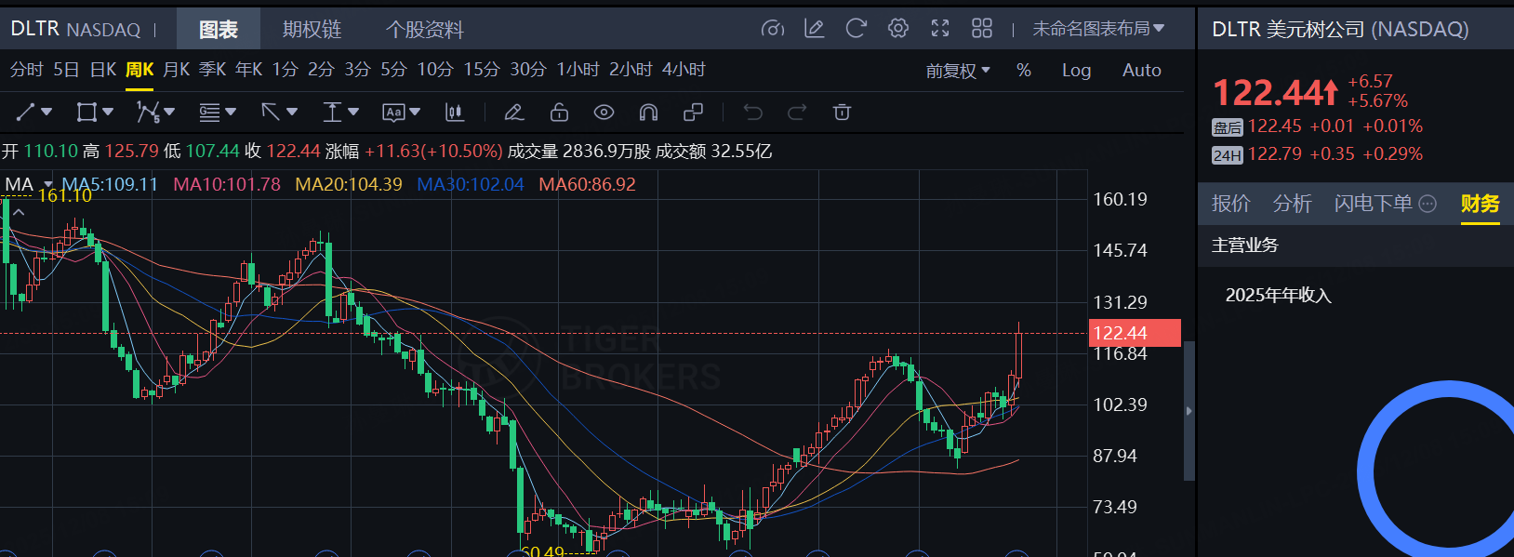
Task: Click the DLTR NASDAQ ticker field
Action: pos(75,30)
